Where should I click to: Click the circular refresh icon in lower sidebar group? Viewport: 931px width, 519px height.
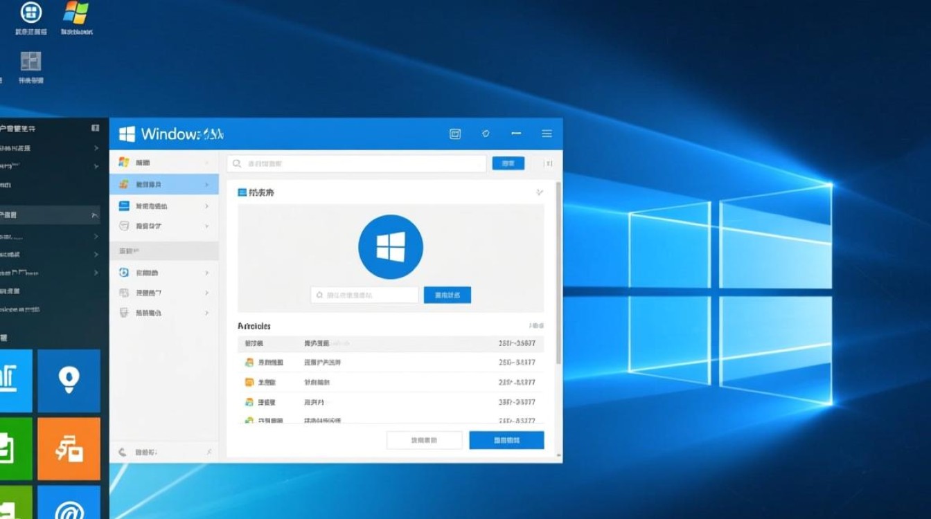pyautogui.click(x=123, y=272)
